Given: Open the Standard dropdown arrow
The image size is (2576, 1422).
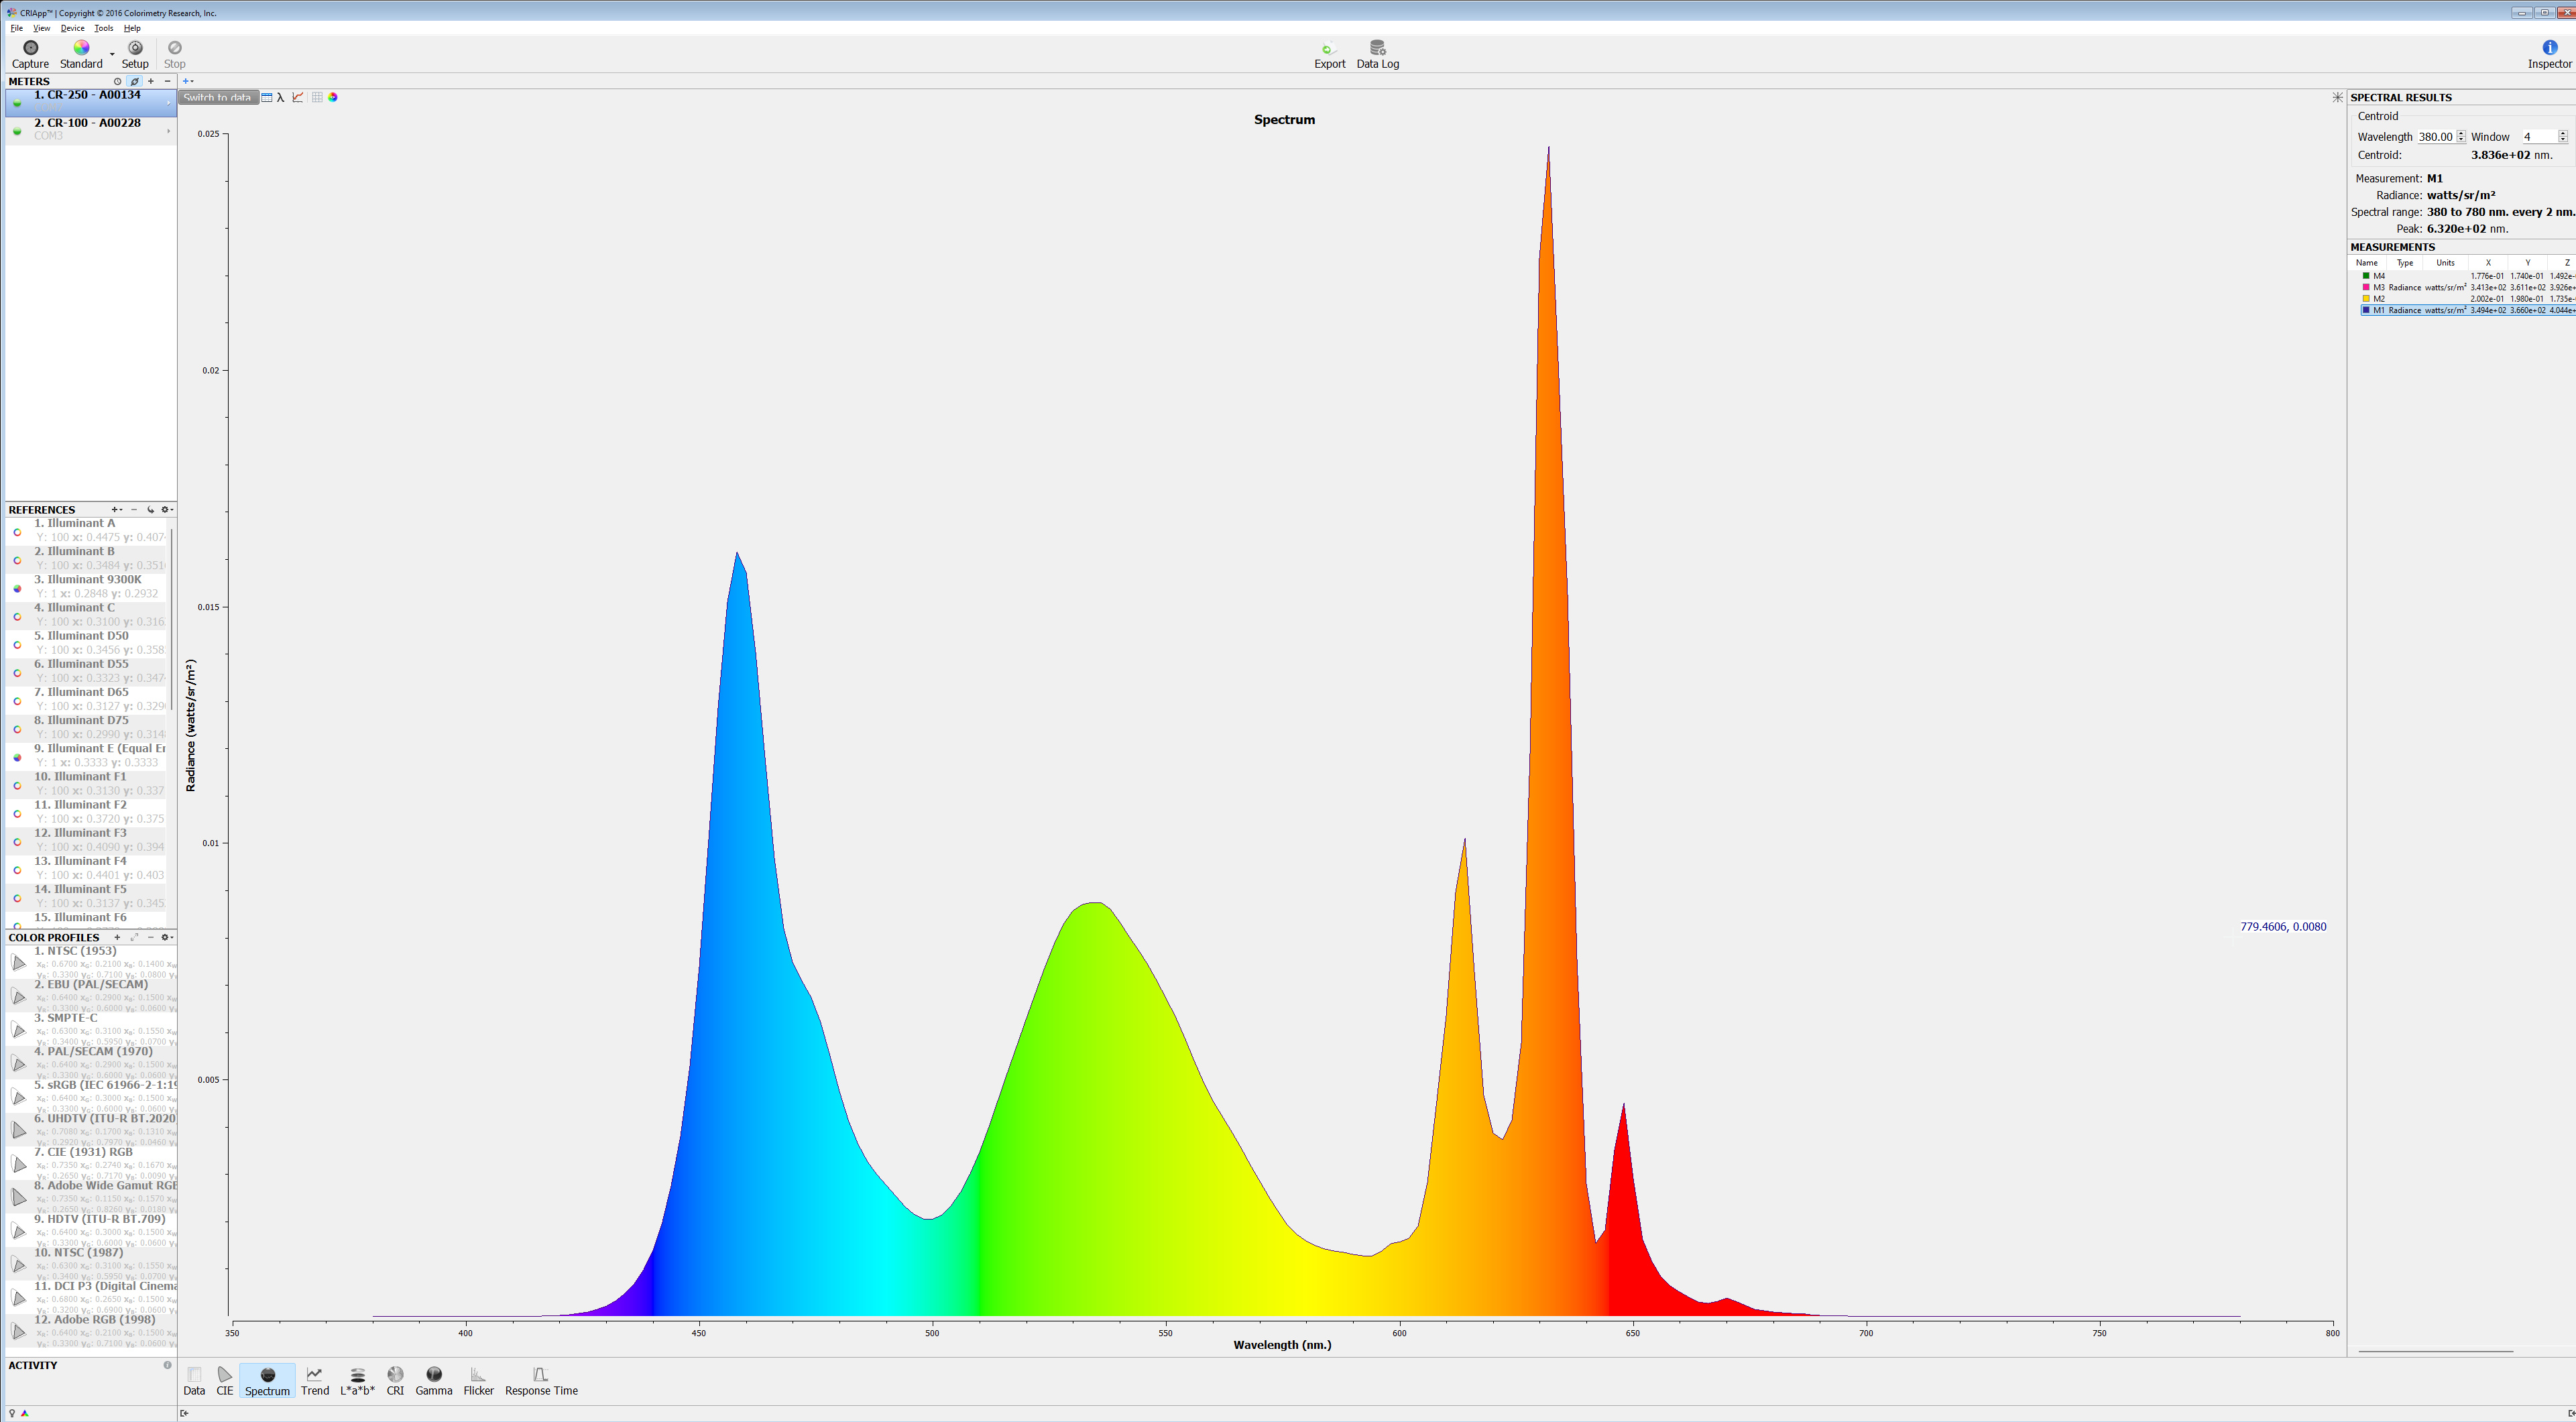Looking at the screenshot, I should click(112, 54).
